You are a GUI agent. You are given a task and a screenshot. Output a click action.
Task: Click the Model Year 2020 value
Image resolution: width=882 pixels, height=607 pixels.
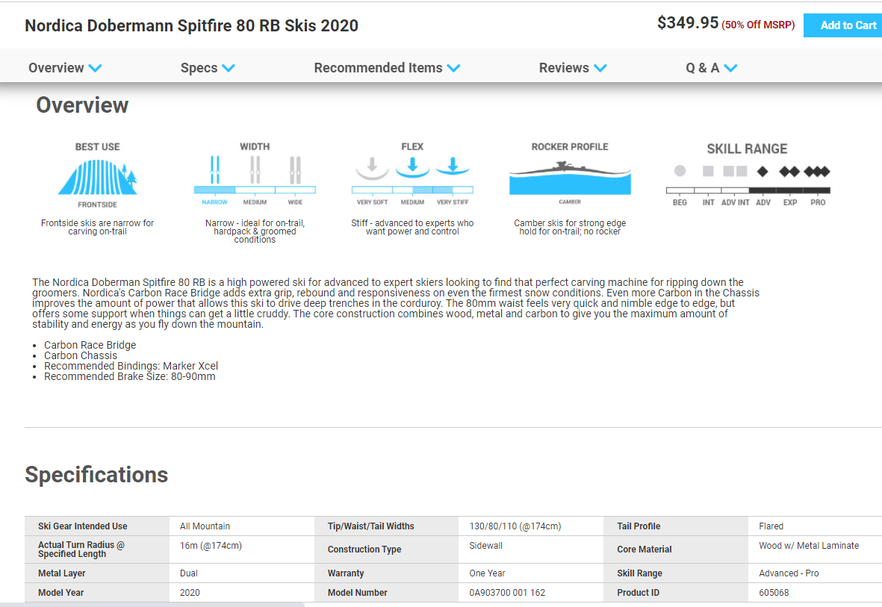click(190, 592)
